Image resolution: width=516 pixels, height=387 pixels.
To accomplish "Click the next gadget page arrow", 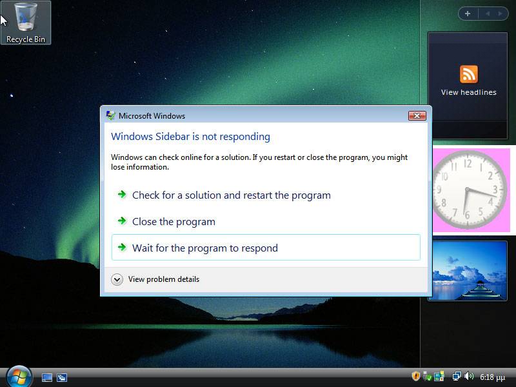I will pyautogui.click(x=499, y=13).
